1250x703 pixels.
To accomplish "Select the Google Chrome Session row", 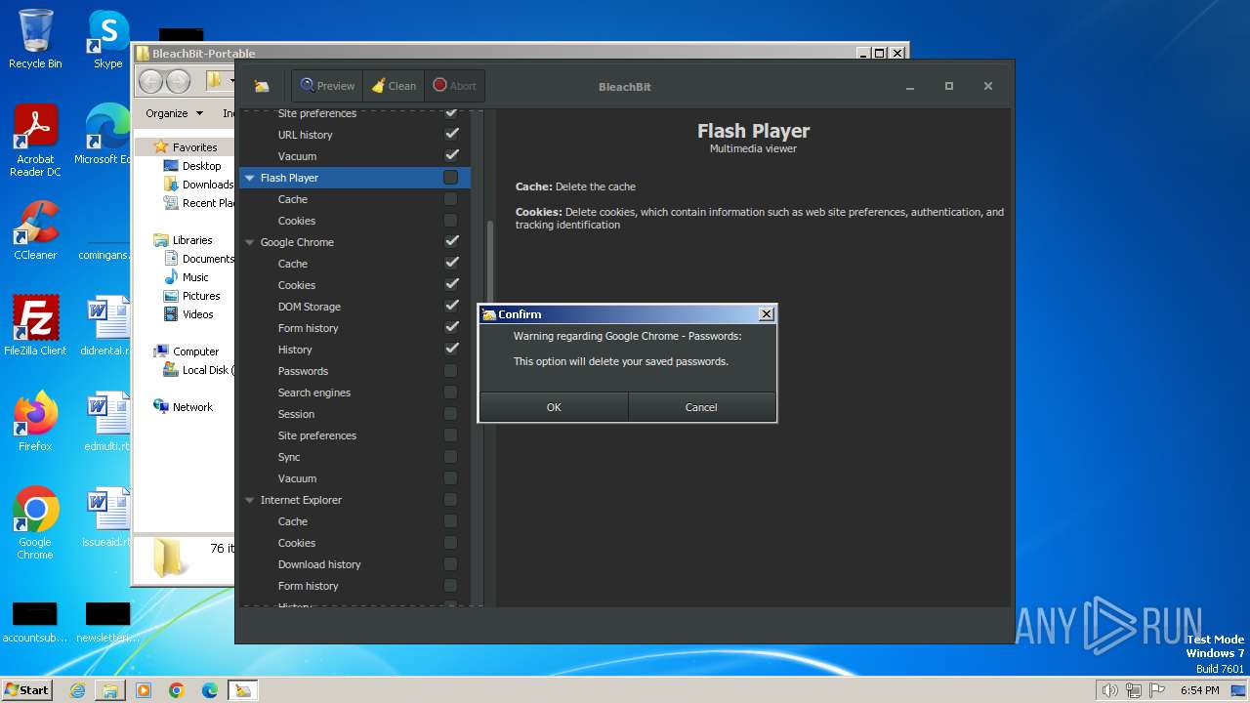I will 354,414.
